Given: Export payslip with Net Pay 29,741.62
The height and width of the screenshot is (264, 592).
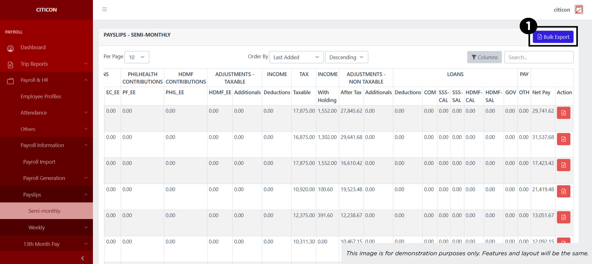Looking at the screenshot, I should click(563, 113).
